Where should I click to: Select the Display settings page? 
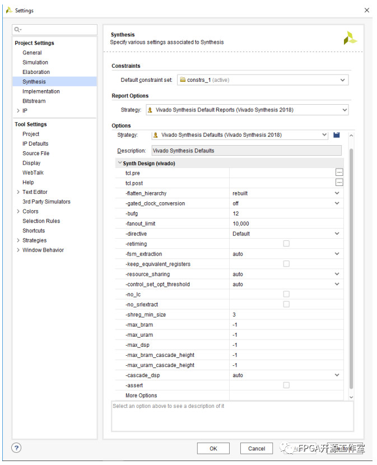point(31,163)
